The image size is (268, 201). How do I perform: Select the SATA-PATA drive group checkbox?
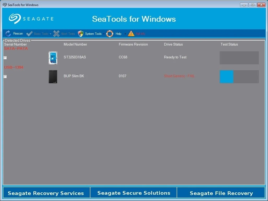tap(5, 58)
